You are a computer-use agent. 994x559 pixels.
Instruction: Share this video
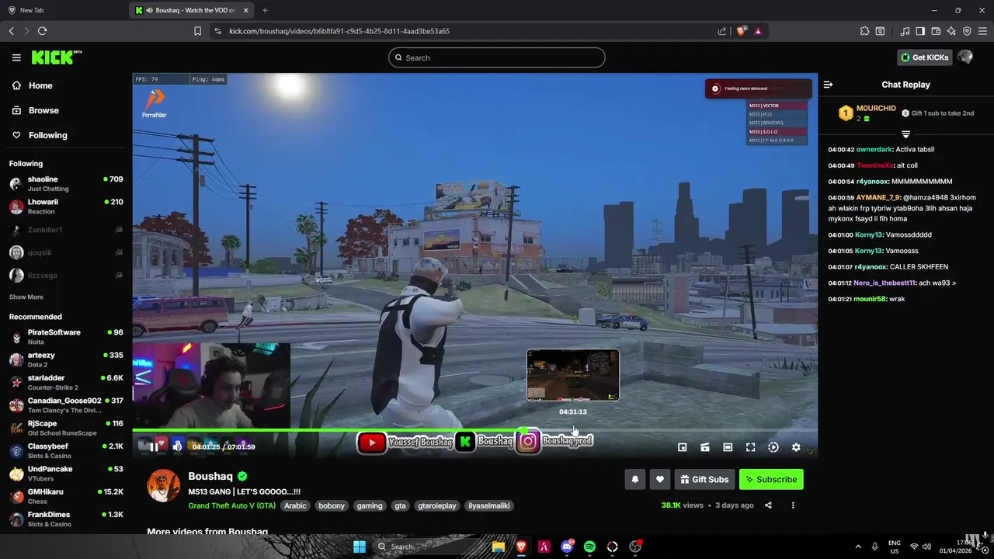coord(768,505)
